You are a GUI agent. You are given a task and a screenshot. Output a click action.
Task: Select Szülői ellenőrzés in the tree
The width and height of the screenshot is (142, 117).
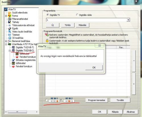(20, 13)
